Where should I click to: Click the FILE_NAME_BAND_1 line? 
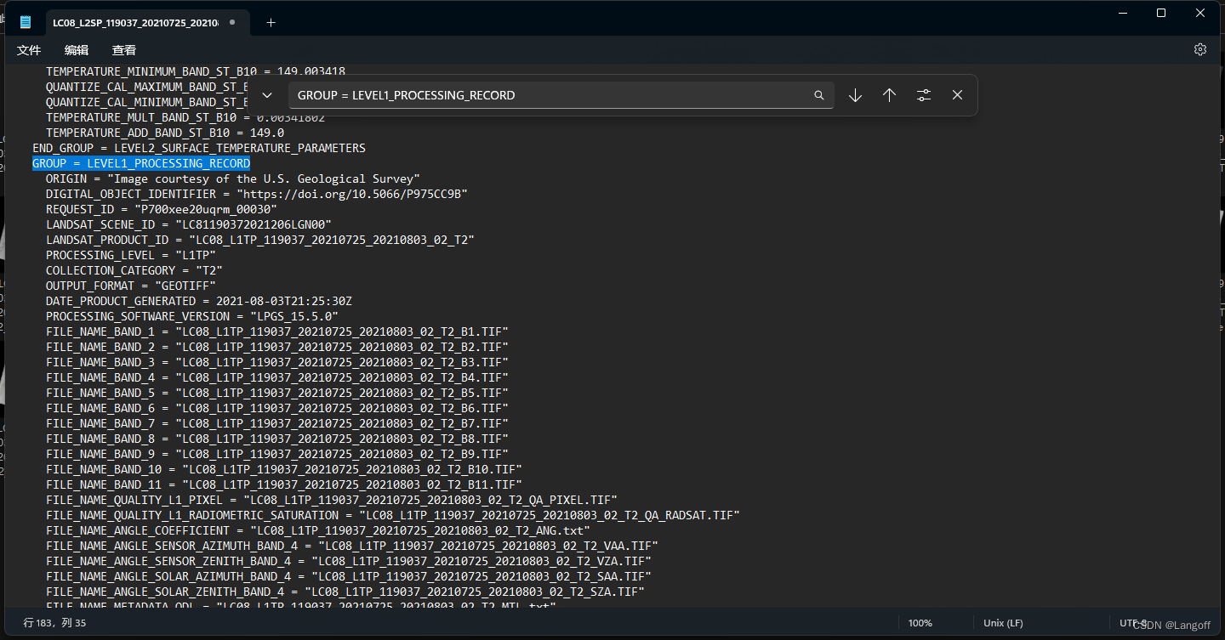[x=277, y=331]
